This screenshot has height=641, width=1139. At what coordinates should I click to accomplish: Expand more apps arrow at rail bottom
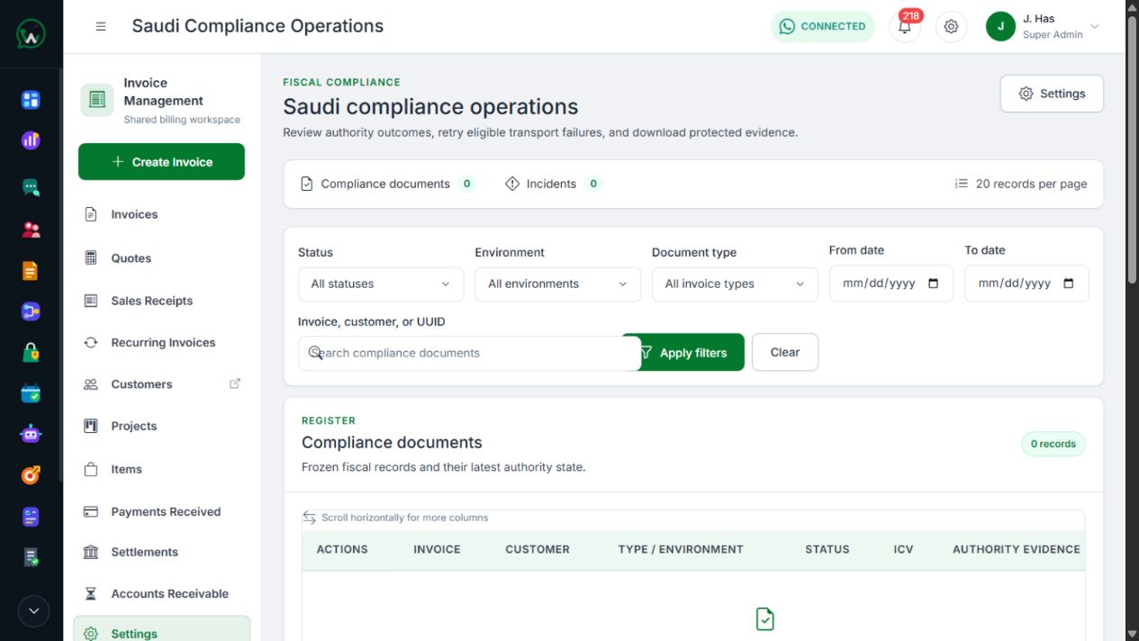click(x=33, y=611)
